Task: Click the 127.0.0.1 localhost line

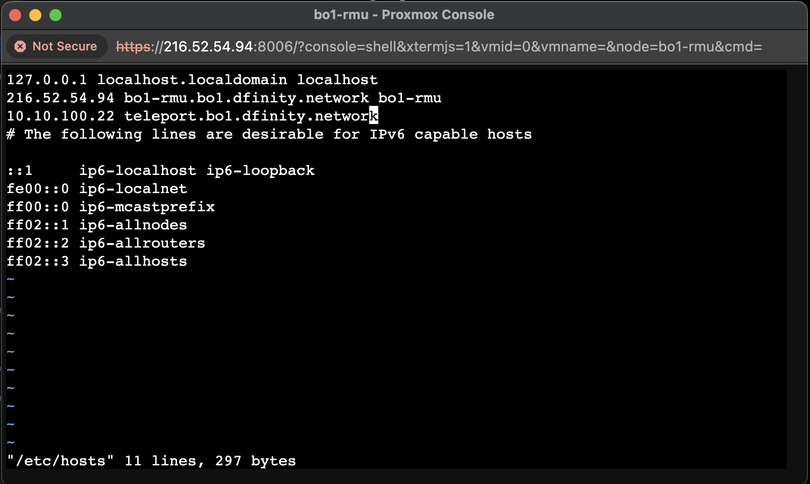Action: 192,80
